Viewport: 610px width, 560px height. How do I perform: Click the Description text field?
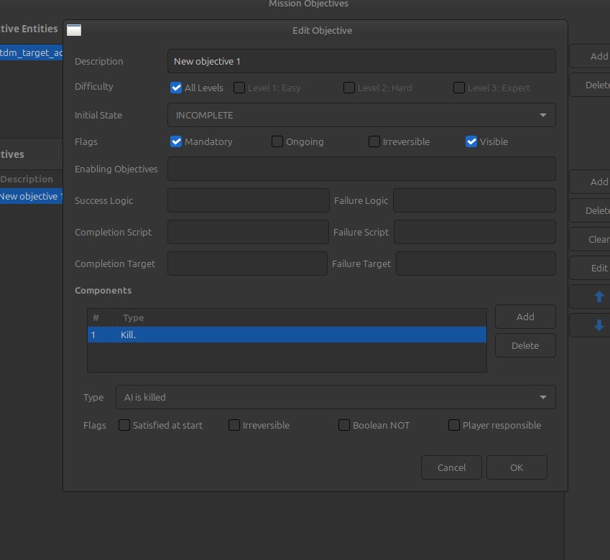point(361,61)
